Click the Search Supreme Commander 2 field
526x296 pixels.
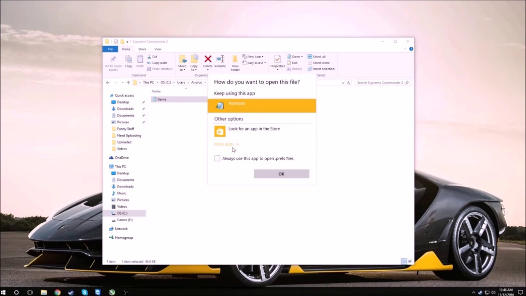tap(383, 83)
